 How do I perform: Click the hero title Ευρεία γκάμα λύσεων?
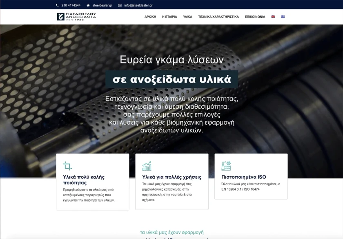[x=172, y=59]
